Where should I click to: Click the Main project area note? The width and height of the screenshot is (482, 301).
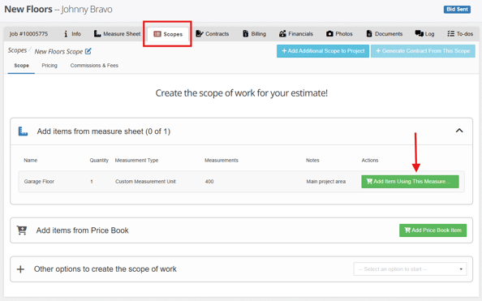326,182
